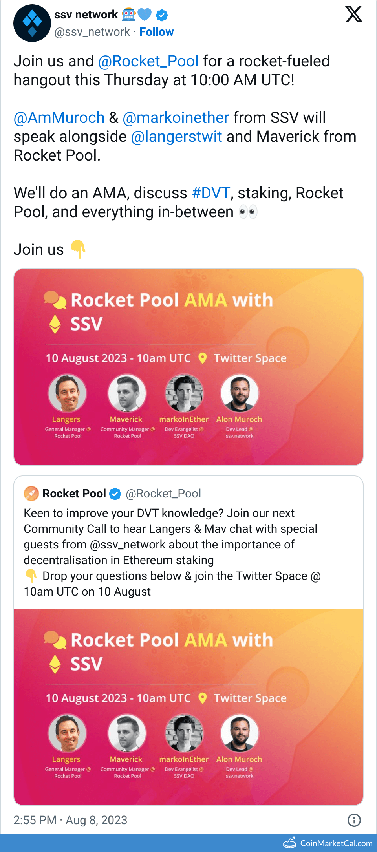
Task: Click the robot emoji next to ssv network
Action: click(x=129, y=15)
